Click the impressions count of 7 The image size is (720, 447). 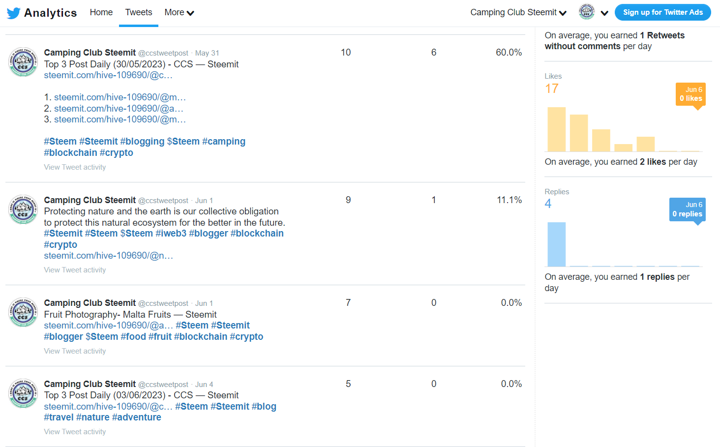348,303
